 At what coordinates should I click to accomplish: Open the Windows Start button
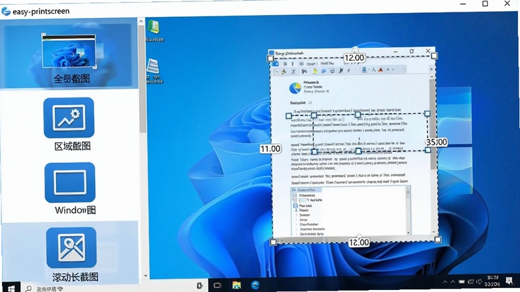click(x=10, y=288)
